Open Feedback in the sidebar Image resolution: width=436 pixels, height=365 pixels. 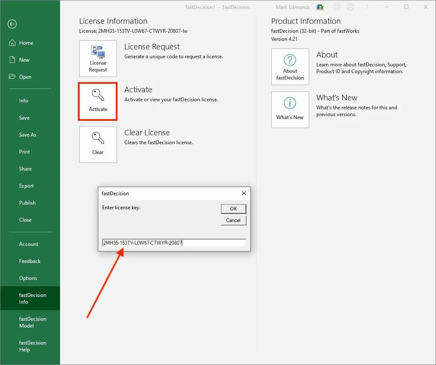tap(30, 261)
